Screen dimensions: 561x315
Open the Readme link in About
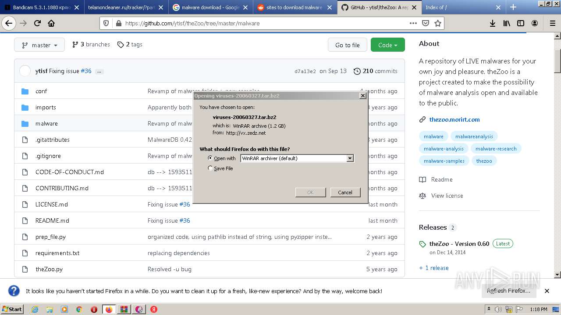point(442,179)
